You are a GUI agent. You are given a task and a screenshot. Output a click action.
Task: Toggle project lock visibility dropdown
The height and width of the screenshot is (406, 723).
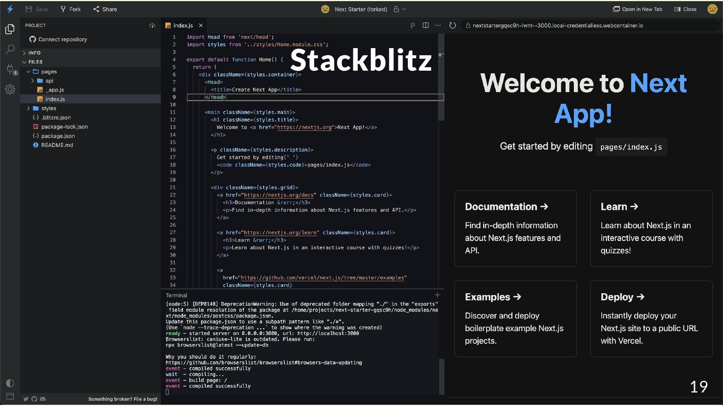(400, 9)
